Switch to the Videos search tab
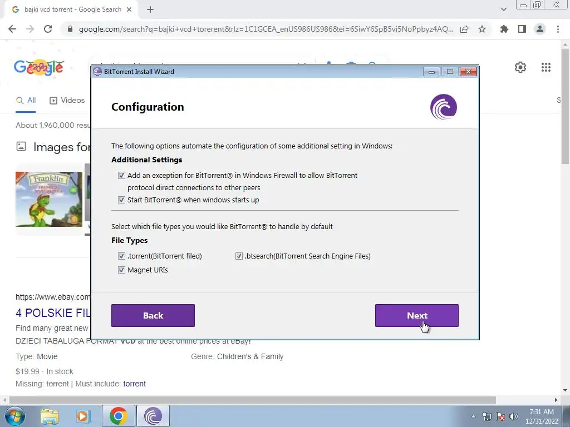The height and width of the screenshot is (427, 570). tap(67, 101)
